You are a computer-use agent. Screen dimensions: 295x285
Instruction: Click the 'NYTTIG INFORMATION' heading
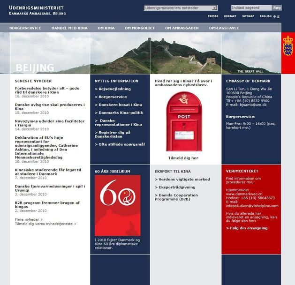[x=116, y=81]
